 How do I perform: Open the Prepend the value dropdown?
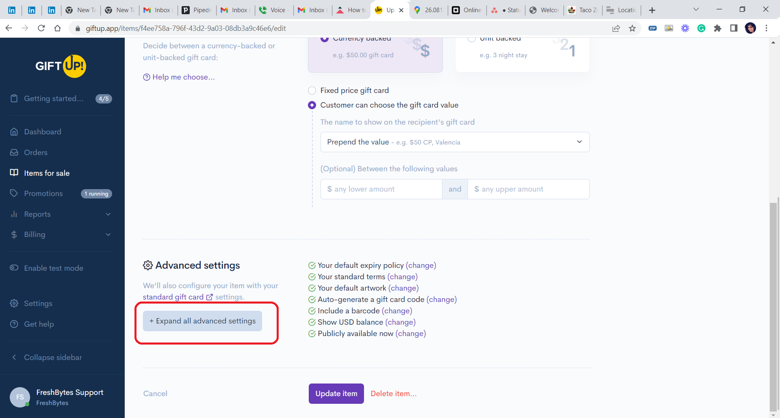455,142
